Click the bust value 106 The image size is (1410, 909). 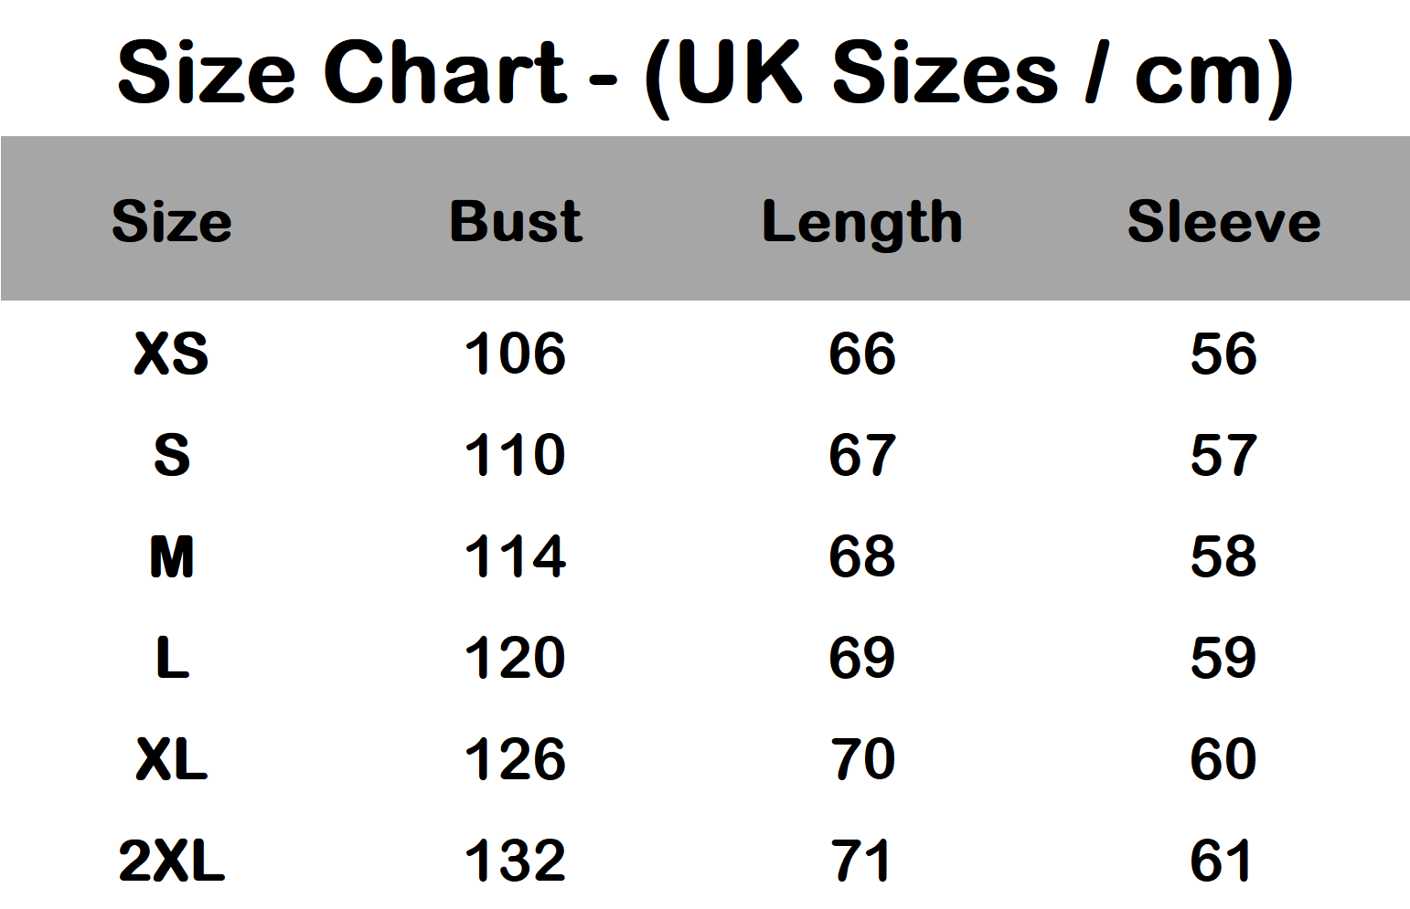click(x=516, y=354)
